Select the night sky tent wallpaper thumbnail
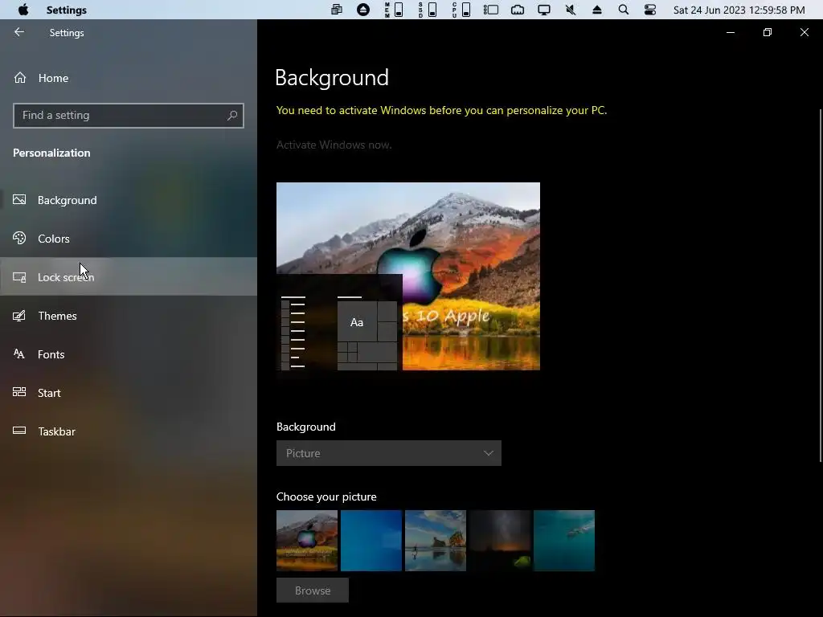Viewport: 823px width, 617px height. pos(500,541)
